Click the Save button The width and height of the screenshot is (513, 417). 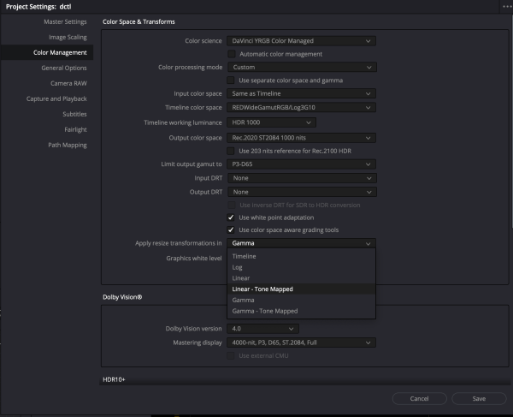point(478,398)
